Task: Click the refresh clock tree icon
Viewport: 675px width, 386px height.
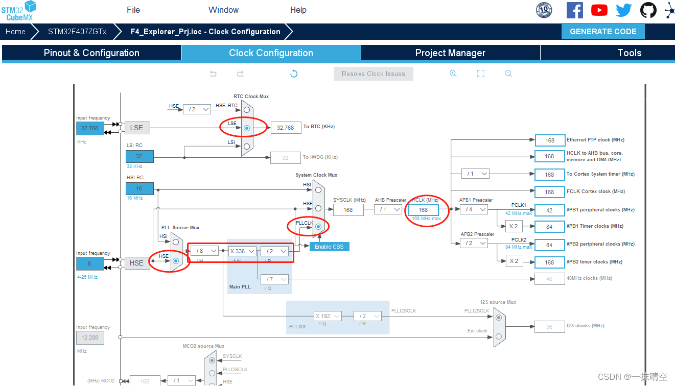Action: click(294, 74)
